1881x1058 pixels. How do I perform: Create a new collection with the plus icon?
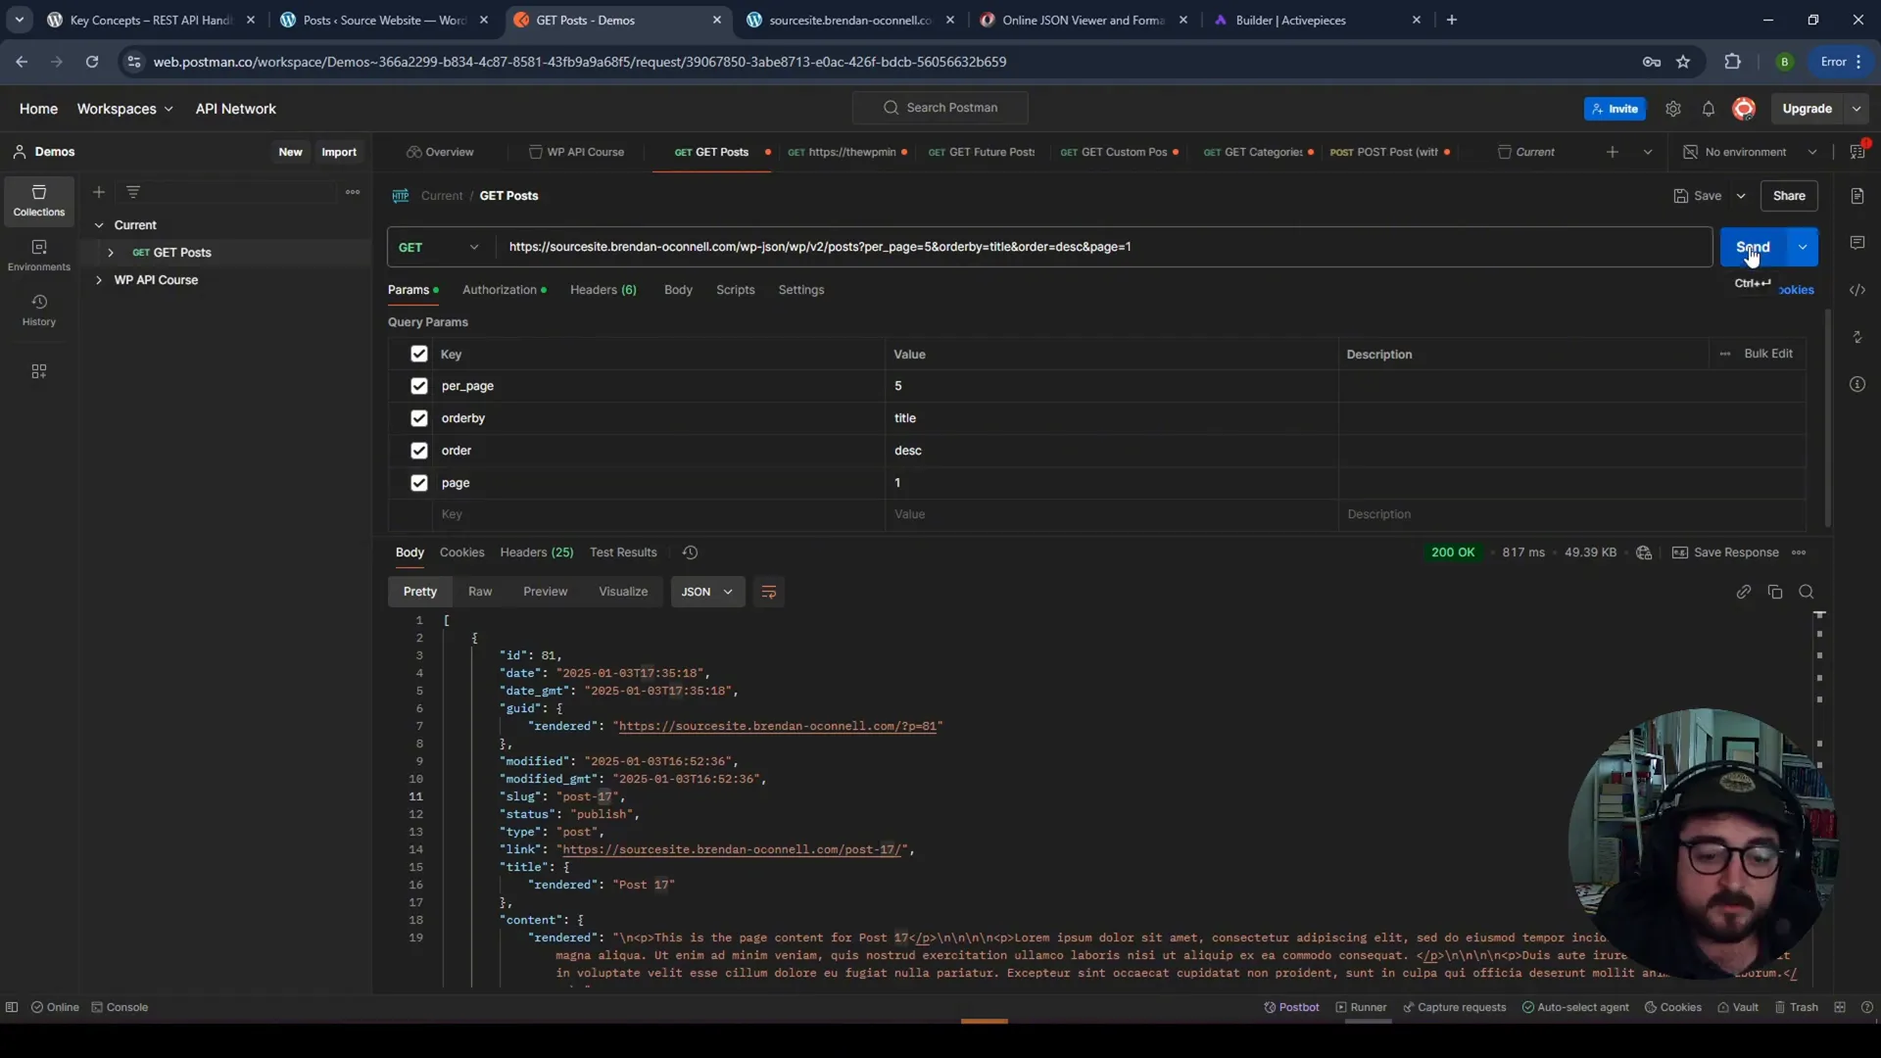click(x=99, y=192)
